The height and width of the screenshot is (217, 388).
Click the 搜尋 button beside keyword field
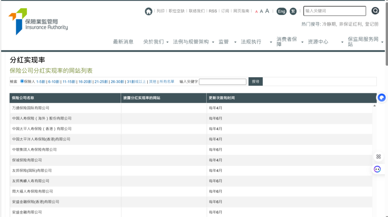click(255, 82)
